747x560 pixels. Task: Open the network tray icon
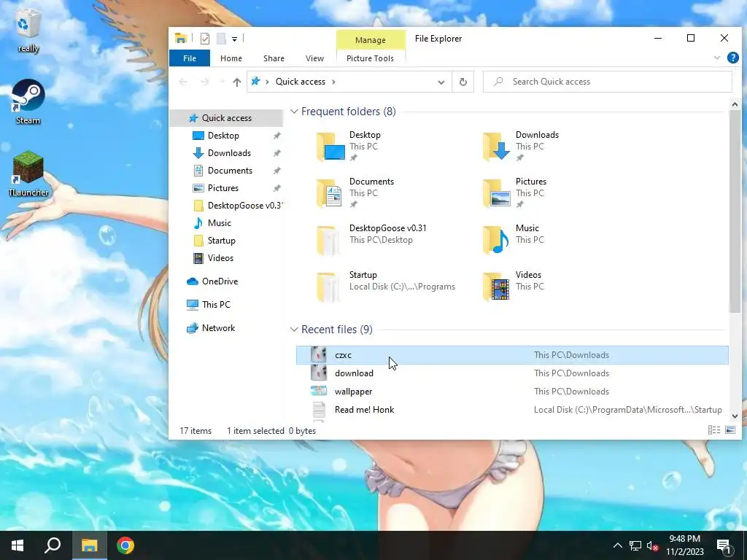click(x=635, y=545)
